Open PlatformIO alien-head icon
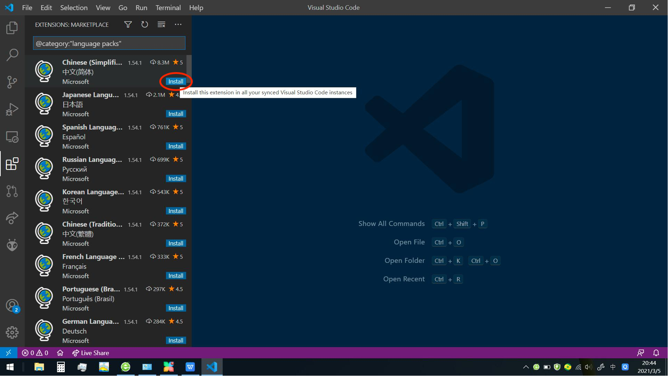668x376 pixels. [x=12, y=245]
